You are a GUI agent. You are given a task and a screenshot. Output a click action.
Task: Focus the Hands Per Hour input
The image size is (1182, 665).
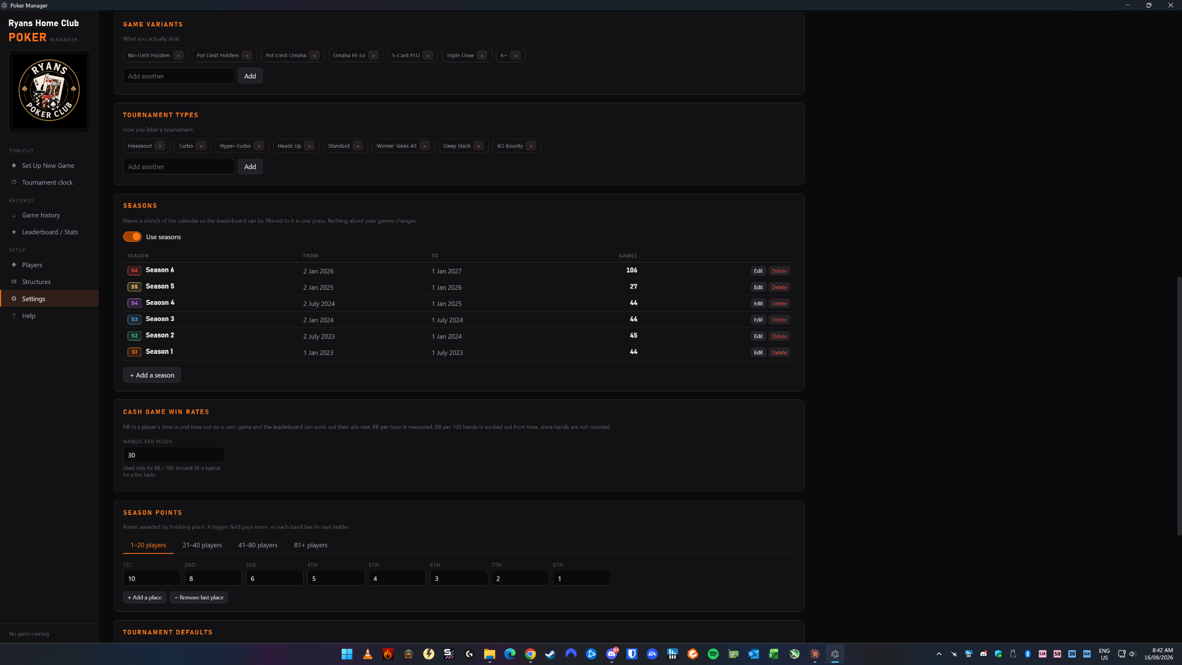174,455
